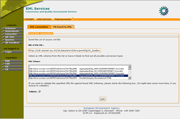Screen dimensions: 180x119
Task: Open Converter in the contents menu
Action: [12, 34]
